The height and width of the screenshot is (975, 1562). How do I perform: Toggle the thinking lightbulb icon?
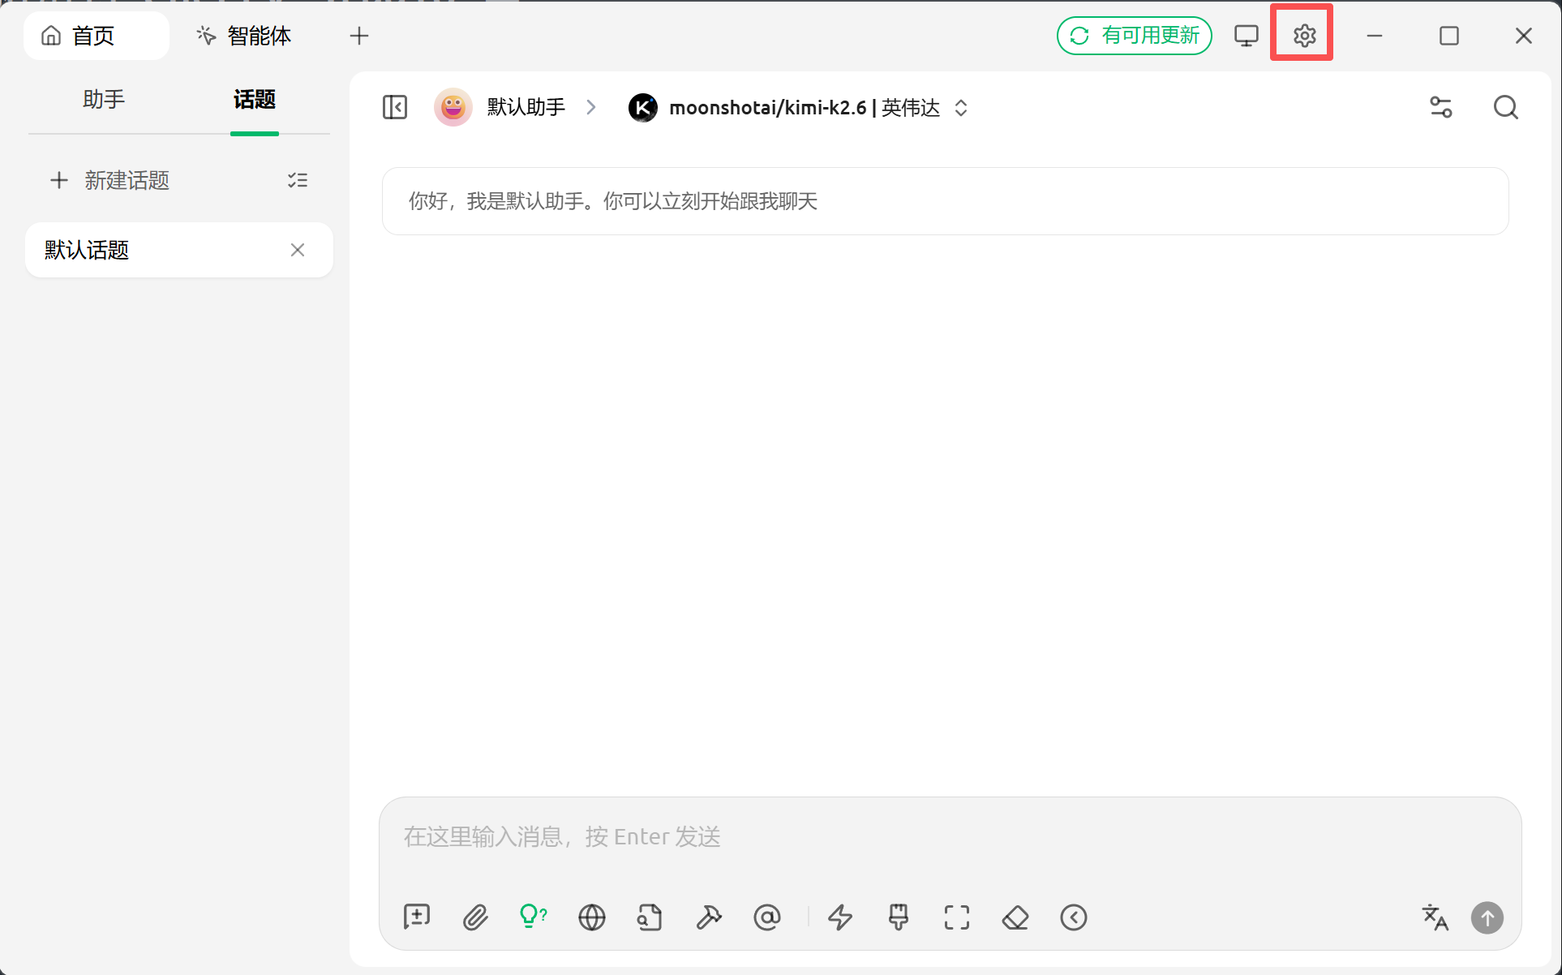point(533,917)
